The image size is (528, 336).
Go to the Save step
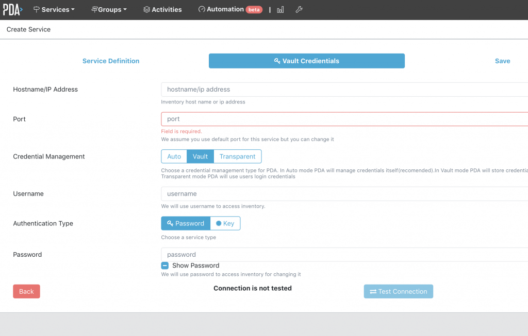502,61
